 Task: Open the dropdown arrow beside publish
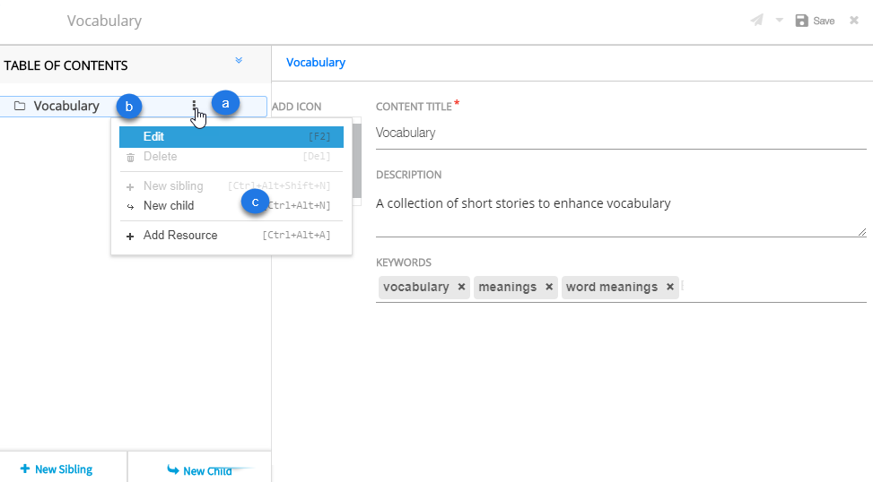coord(779,21)
